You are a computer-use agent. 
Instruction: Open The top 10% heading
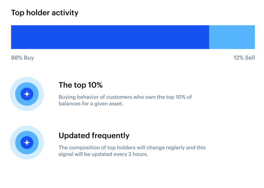(x=80, y=85)
